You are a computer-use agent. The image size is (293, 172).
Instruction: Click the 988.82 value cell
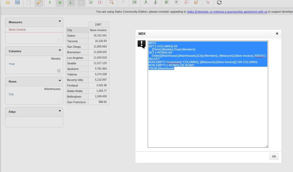(x=99, y=102)
